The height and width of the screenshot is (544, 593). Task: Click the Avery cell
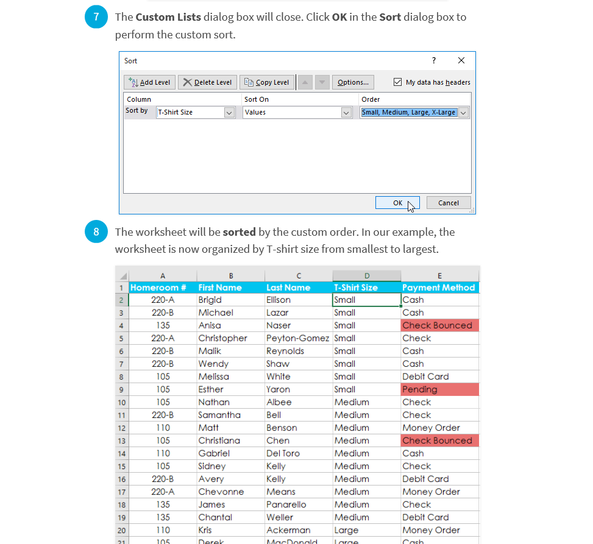click(231, 479)
